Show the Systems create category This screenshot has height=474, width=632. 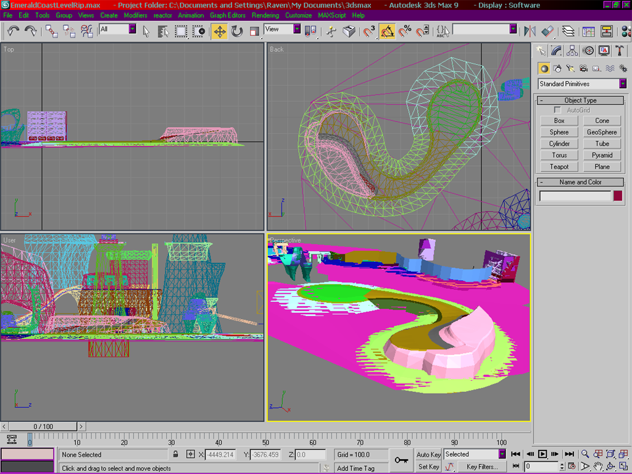623,69
